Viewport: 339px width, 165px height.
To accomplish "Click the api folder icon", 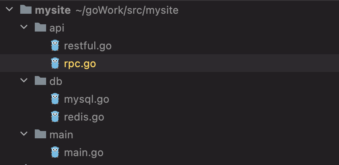I will coord(40,27).
